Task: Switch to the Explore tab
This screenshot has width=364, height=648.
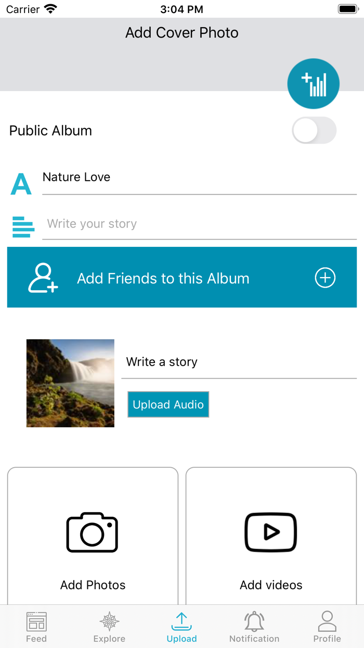Action: [109, 627]
